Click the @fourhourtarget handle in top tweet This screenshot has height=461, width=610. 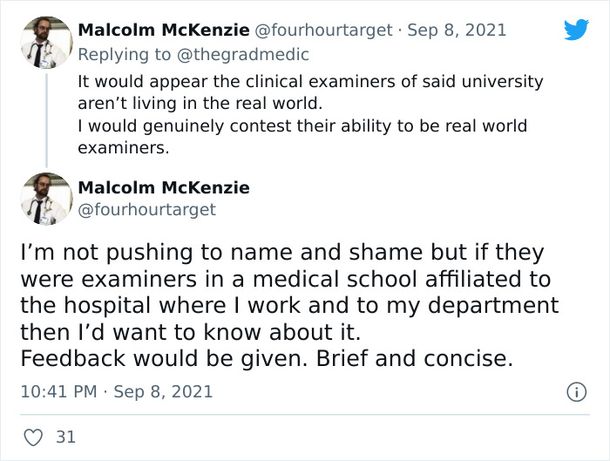click(x=323, y=30)
